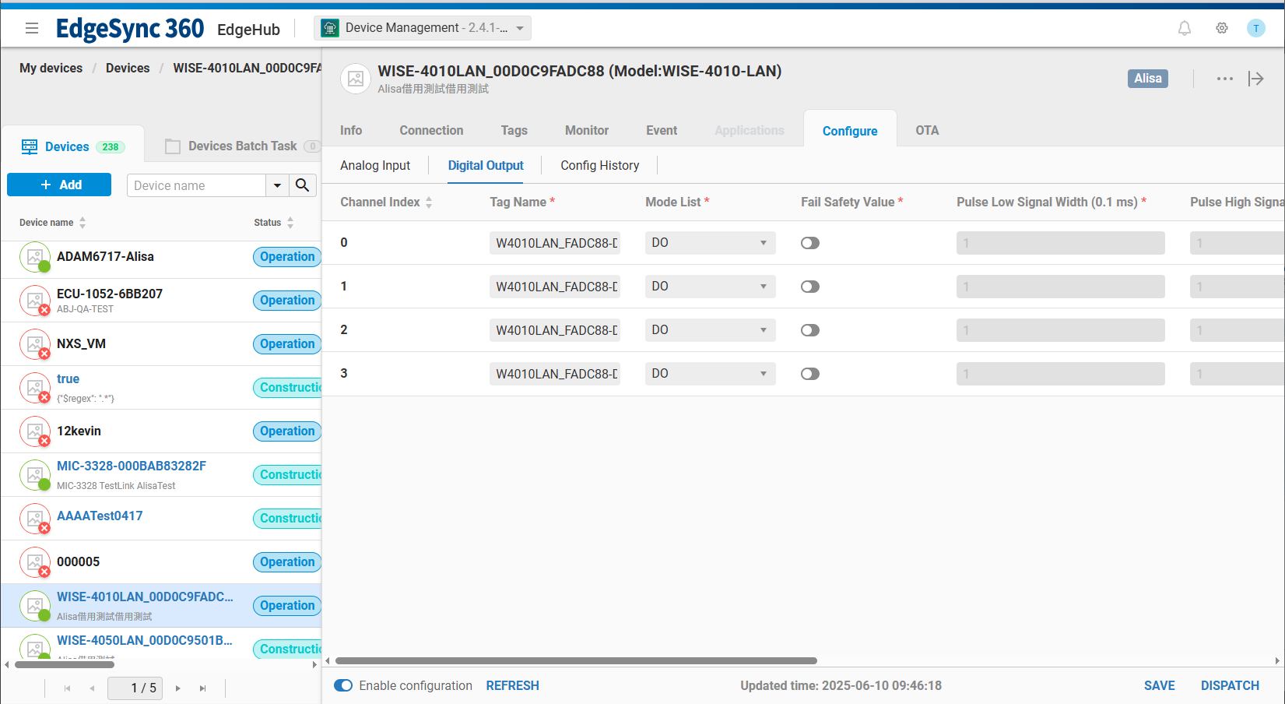Open the settings gear icon
The height and width of the screenshot is (704, 1285).
point(1221,28)
